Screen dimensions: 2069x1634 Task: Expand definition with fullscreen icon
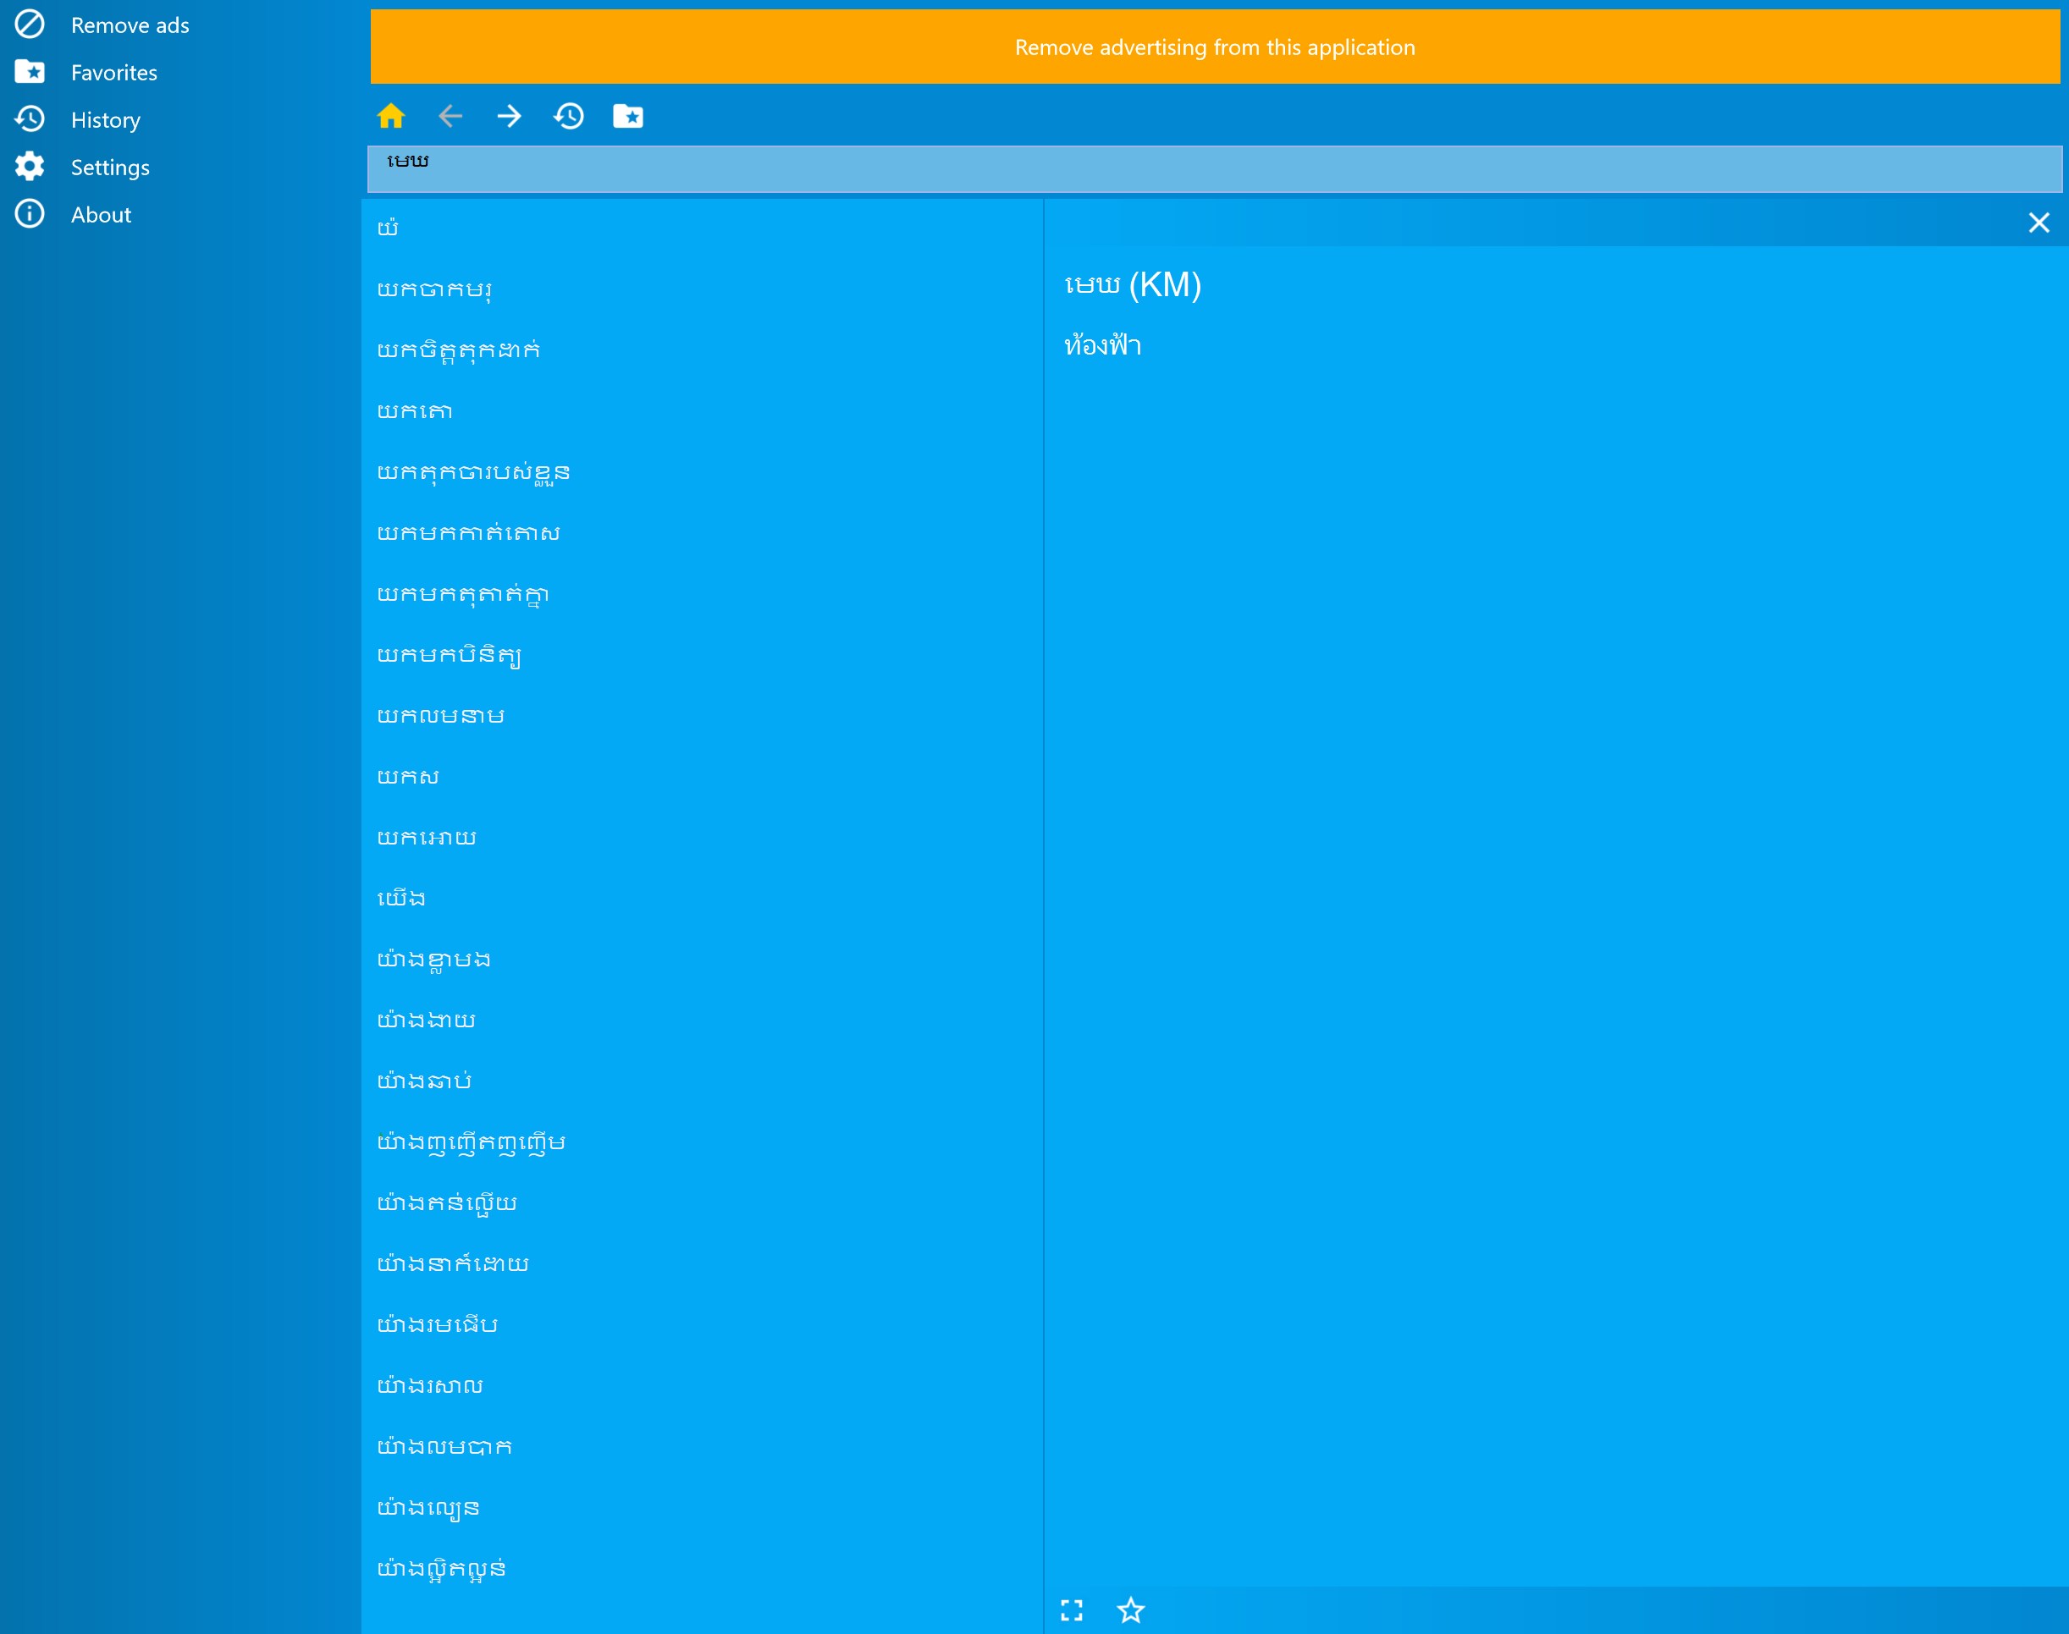pyautogui.click(x=1072, y=1610)
